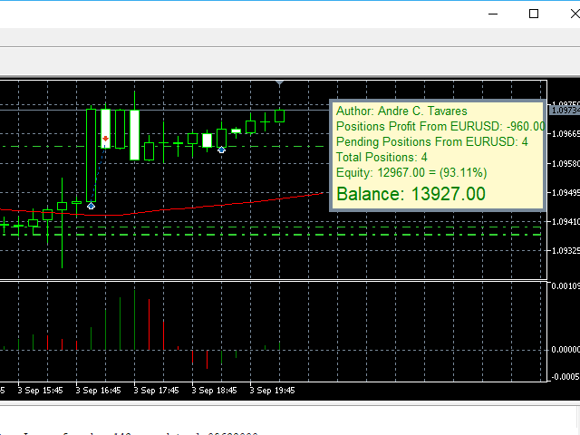
Task: Click the 3 Sep 18:45 time label
Action: [214, 391]
